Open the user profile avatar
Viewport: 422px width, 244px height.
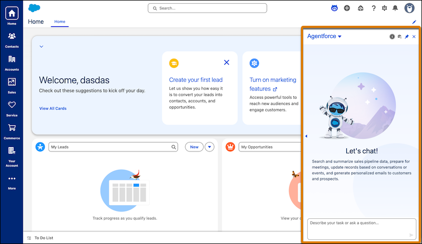point(409,8)
